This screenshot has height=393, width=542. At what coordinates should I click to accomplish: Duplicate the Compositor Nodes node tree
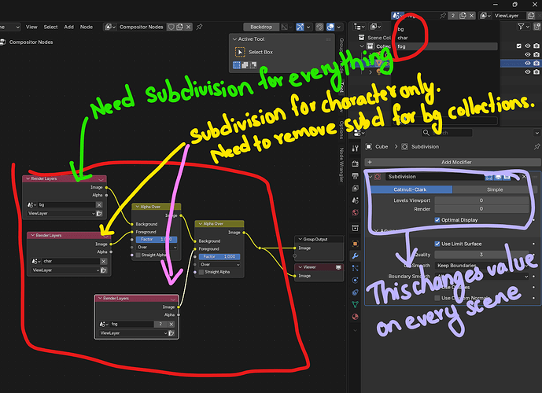click(179, 27)
